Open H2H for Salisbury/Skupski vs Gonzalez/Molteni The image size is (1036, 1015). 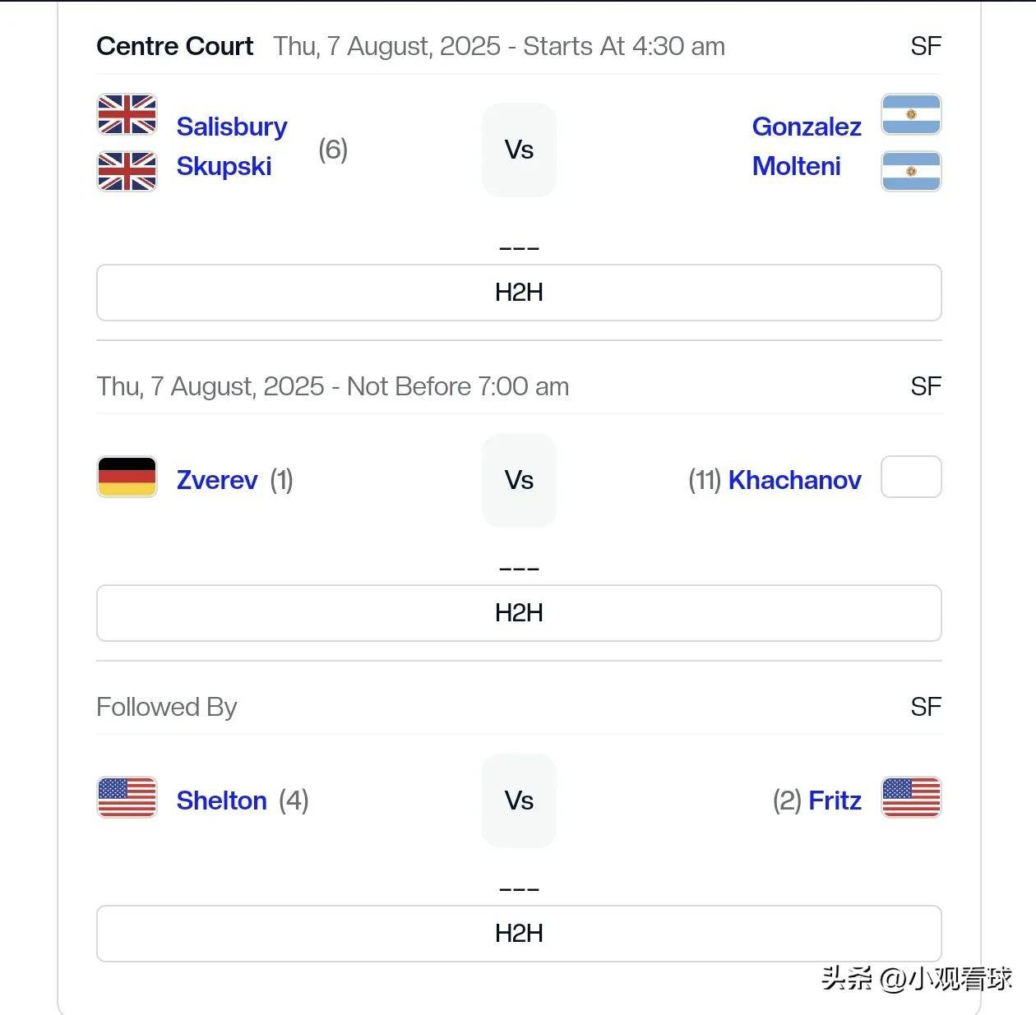pos(519,293)
